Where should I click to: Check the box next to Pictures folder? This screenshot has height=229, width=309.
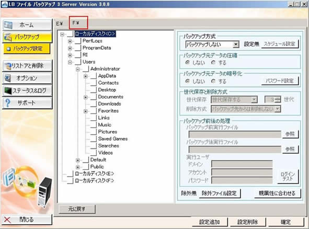[x=94, y=132]
